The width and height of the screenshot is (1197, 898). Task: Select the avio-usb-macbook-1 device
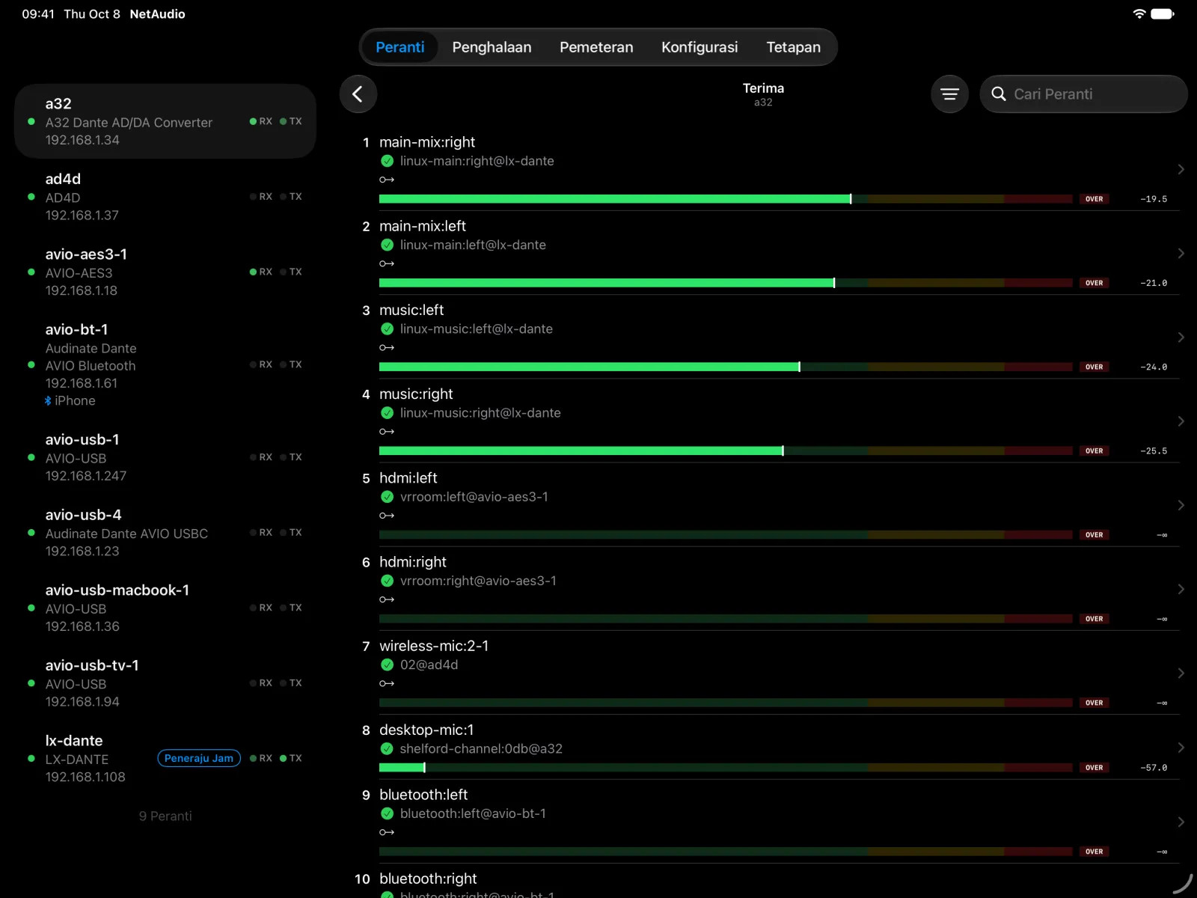(165, 608)
